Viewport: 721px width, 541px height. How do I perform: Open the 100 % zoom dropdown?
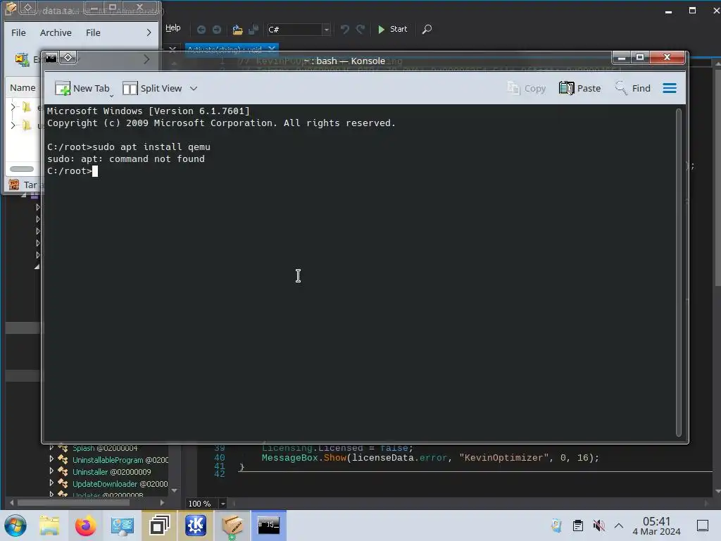(223, 504)
